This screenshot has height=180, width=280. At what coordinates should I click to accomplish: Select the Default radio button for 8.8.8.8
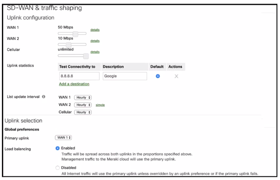pos(158,76)
